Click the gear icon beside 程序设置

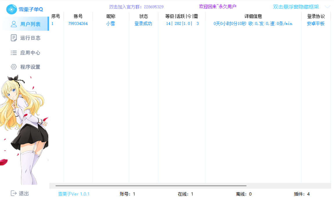[x=14, y=67]
